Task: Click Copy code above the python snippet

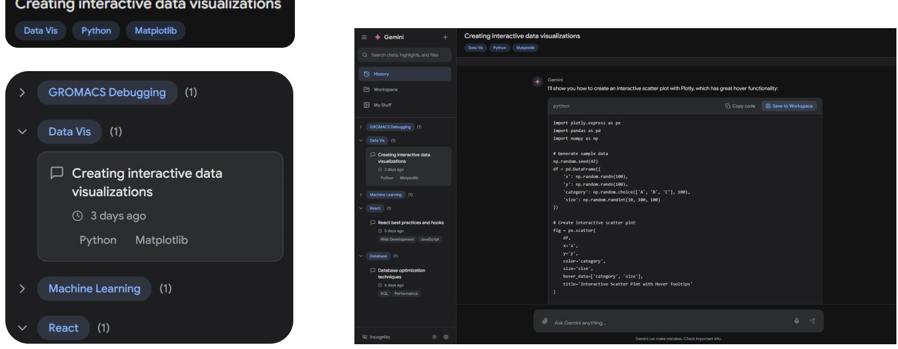Action: [740, 106]
